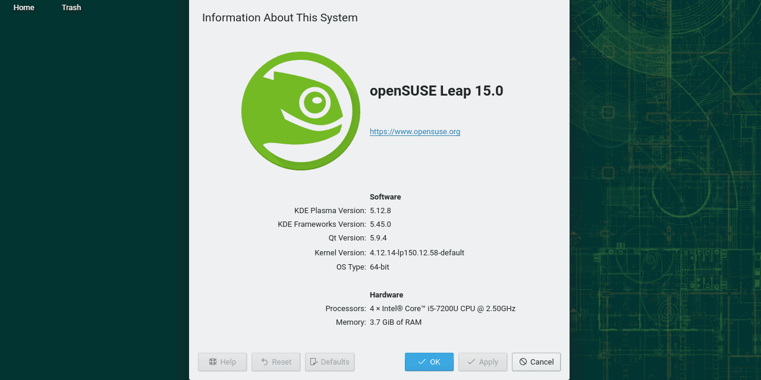Open Help for this module

click(x=222, y=362)
